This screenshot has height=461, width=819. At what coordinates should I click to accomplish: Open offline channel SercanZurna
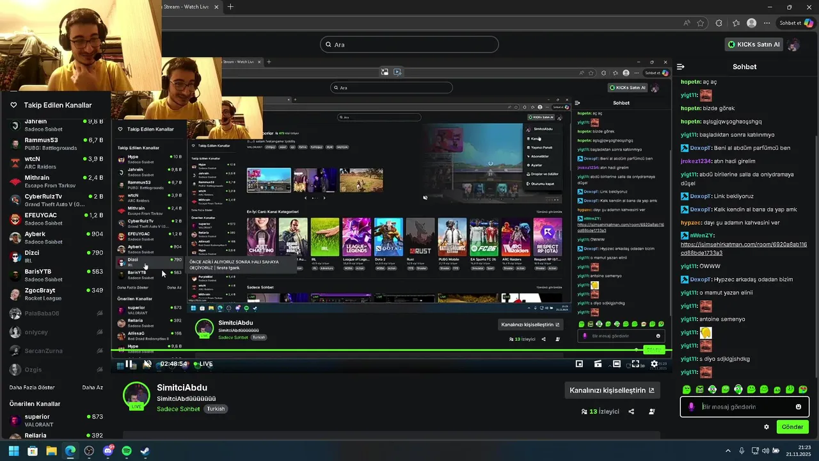point(56,351)
